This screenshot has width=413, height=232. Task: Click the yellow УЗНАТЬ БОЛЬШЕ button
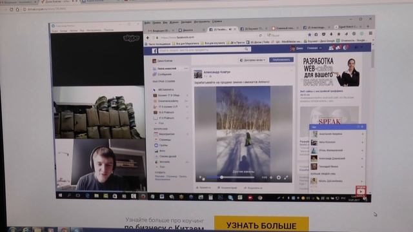coord(261,224)
